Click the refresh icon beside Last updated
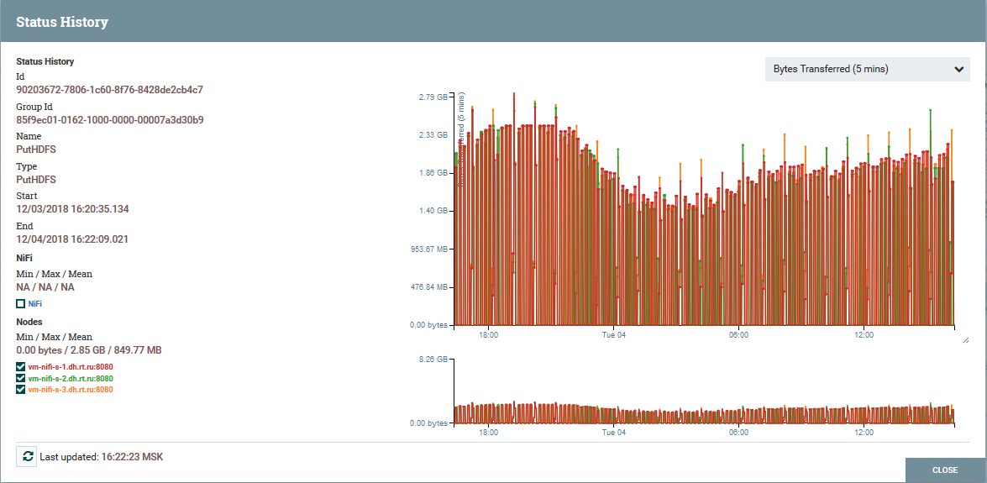987x483 pixels. pos(27,457)
